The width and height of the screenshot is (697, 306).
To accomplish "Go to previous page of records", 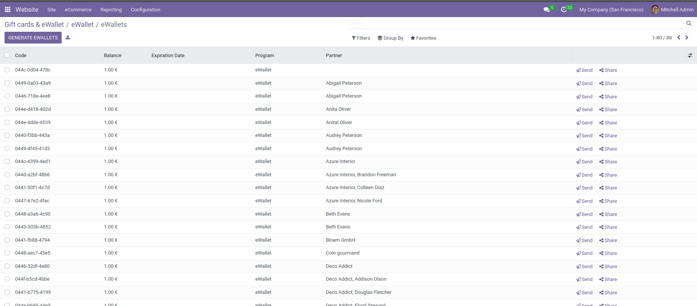I will coord(679,37).
